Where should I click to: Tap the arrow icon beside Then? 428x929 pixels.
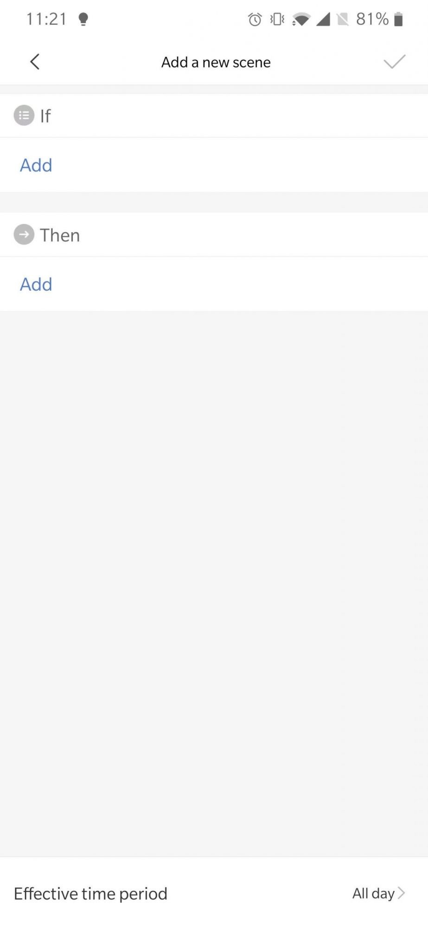point(24,235)
